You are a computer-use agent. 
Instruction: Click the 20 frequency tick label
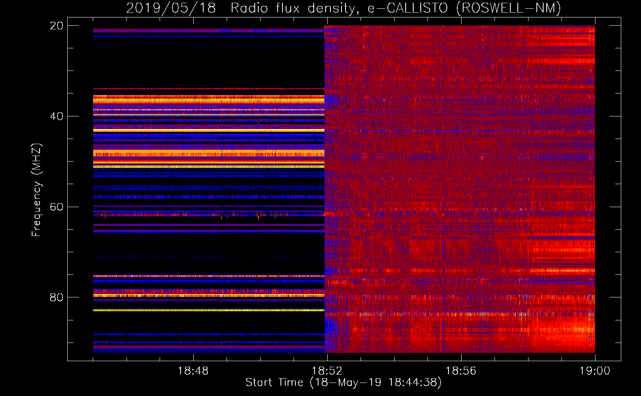point(56,26)
